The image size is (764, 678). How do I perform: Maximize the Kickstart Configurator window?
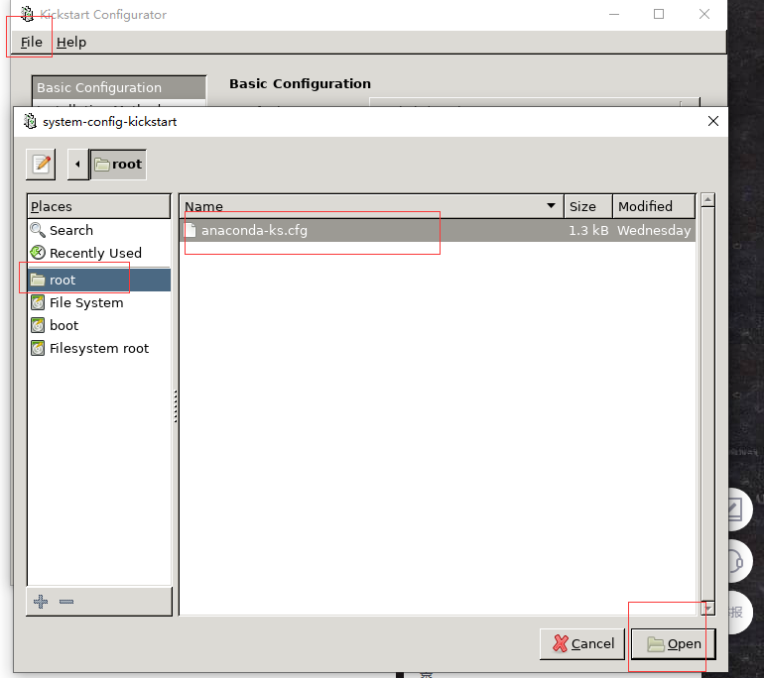(659, 14)
